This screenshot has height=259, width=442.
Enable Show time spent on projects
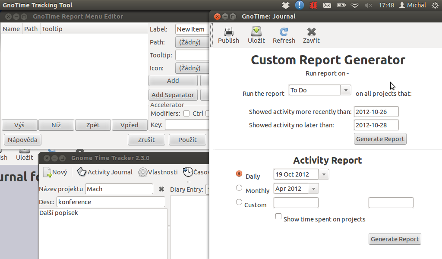coord(278,216)
